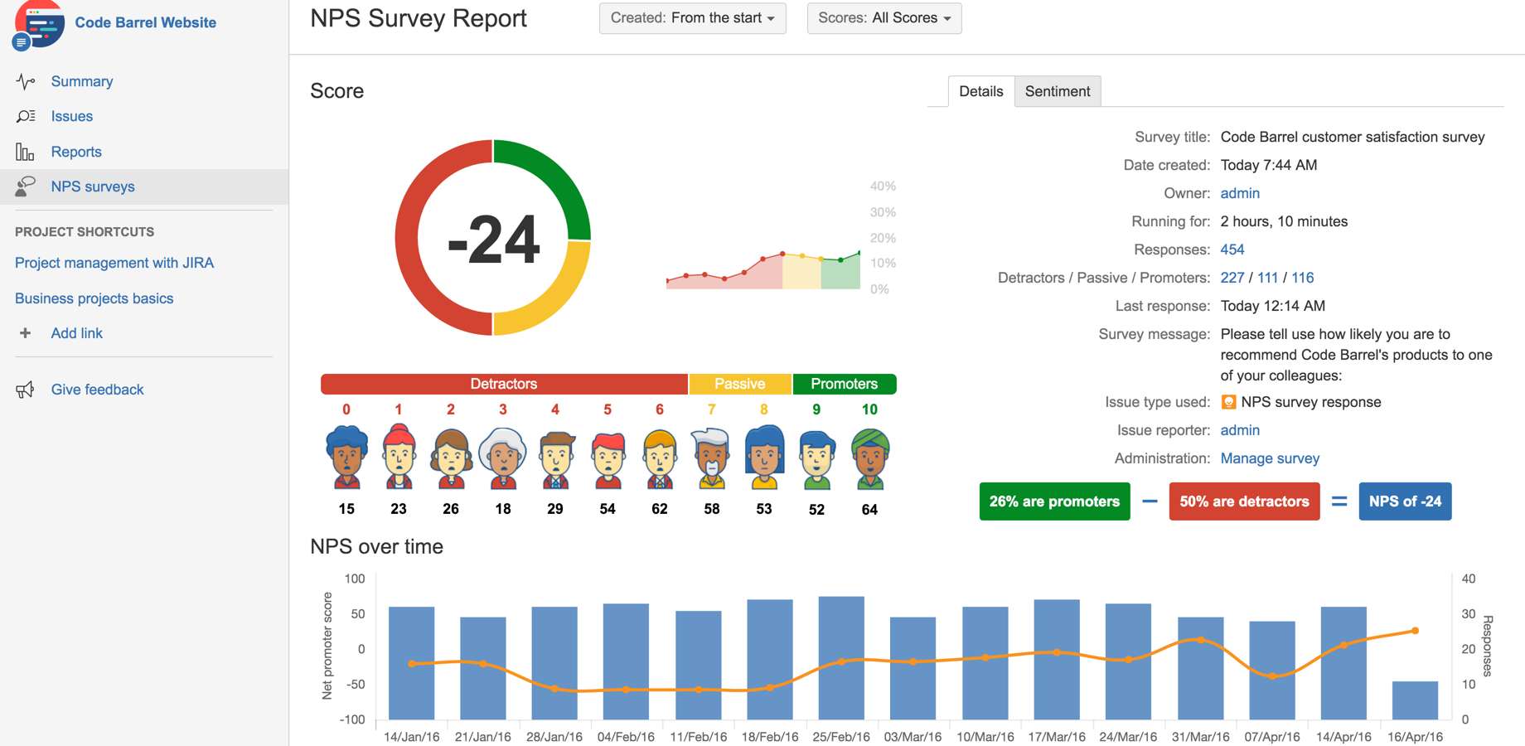Click the 25/Feb/16 response bar

pyautogui.click(x=841, y=657)
